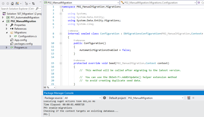This screenshot has height=117, width=204.
Task: Open Package Manager settings gear
Action: point(105,98)
